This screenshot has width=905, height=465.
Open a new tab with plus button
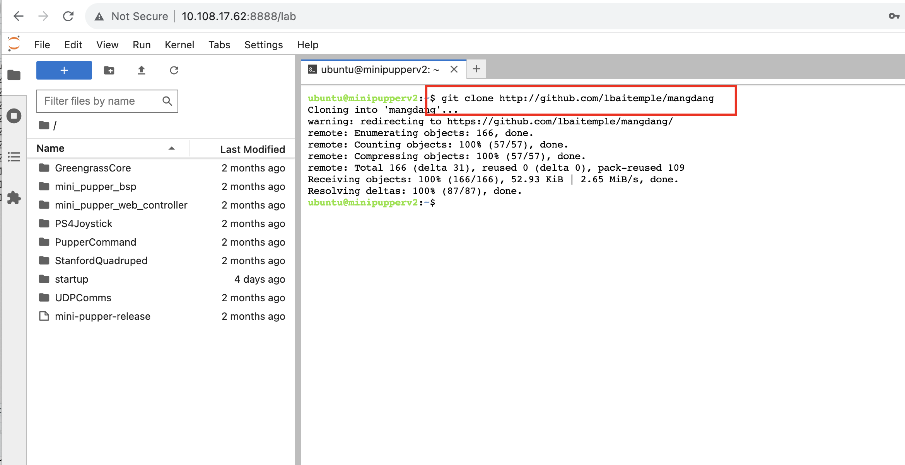coord(476,69)
